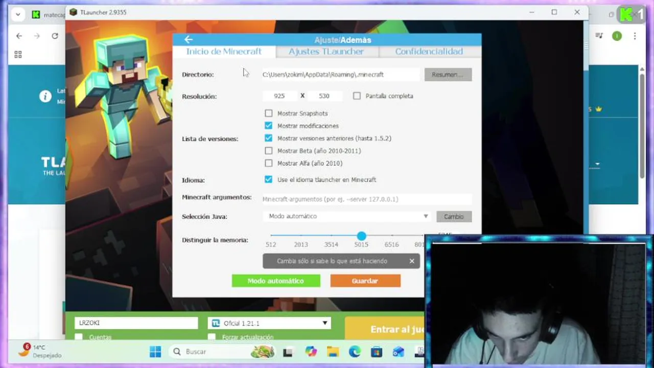Open the weather widget 14°C Despejado
The height and width of the screenshot is (368, 654).
click(x=39, y=351)
